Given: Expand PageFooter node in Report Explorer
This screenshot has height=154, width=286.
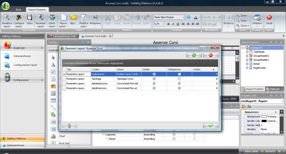Looking at the screenshot, I should (247, 68).
